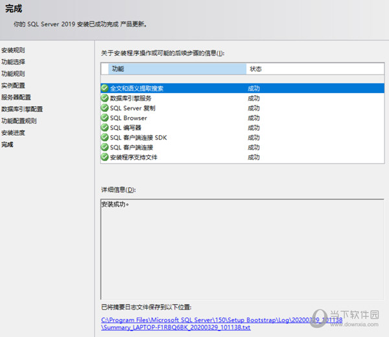Screen dimensions: 389x337
Task: Click the green check icon beside 安装程序支持文件
Action: 104,157
